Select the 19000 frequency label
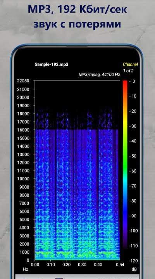The width and height of the screenshot is (155, 279). pyautogui.click(x=23, y=106)
